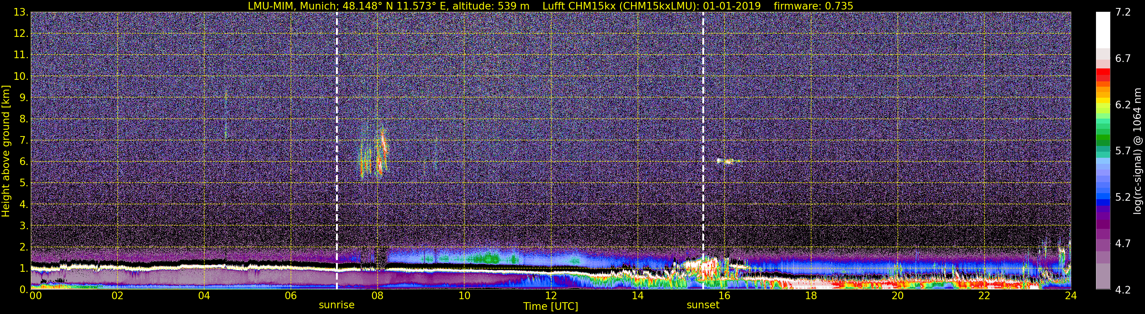Click the height tick label '4.'
The width and height of the screenshot is (1145, 314).
pos(24,204)
